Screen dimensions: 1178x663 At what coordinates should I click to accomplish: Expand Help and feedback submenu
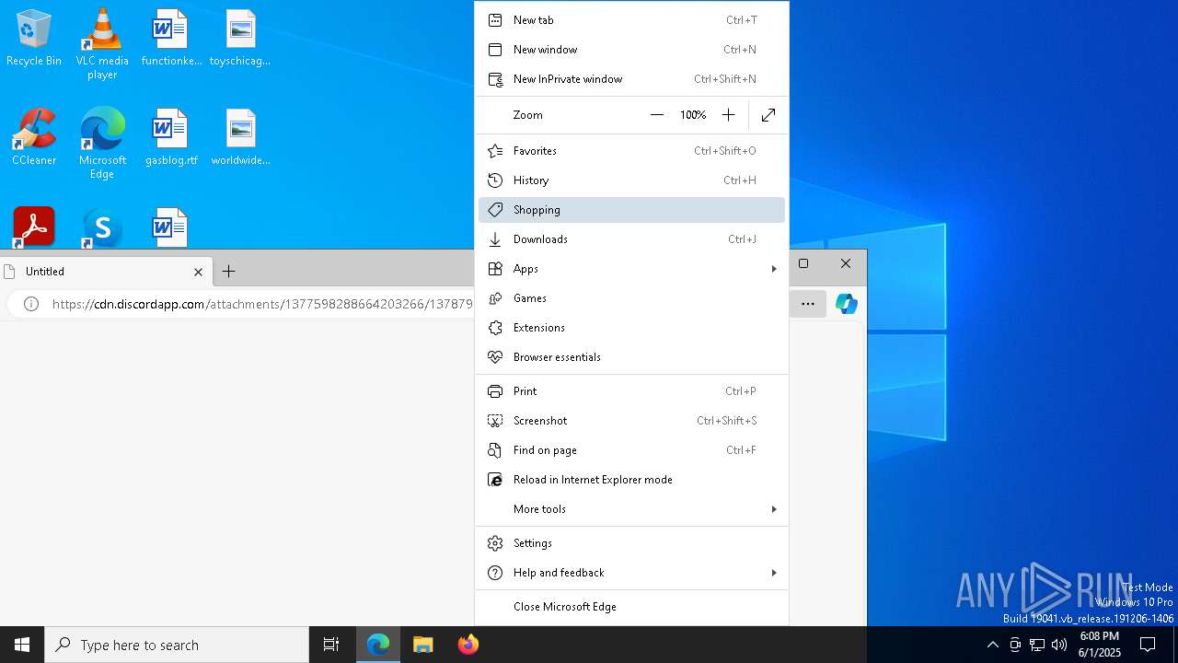pyautogui.click(x=631, y=573)
